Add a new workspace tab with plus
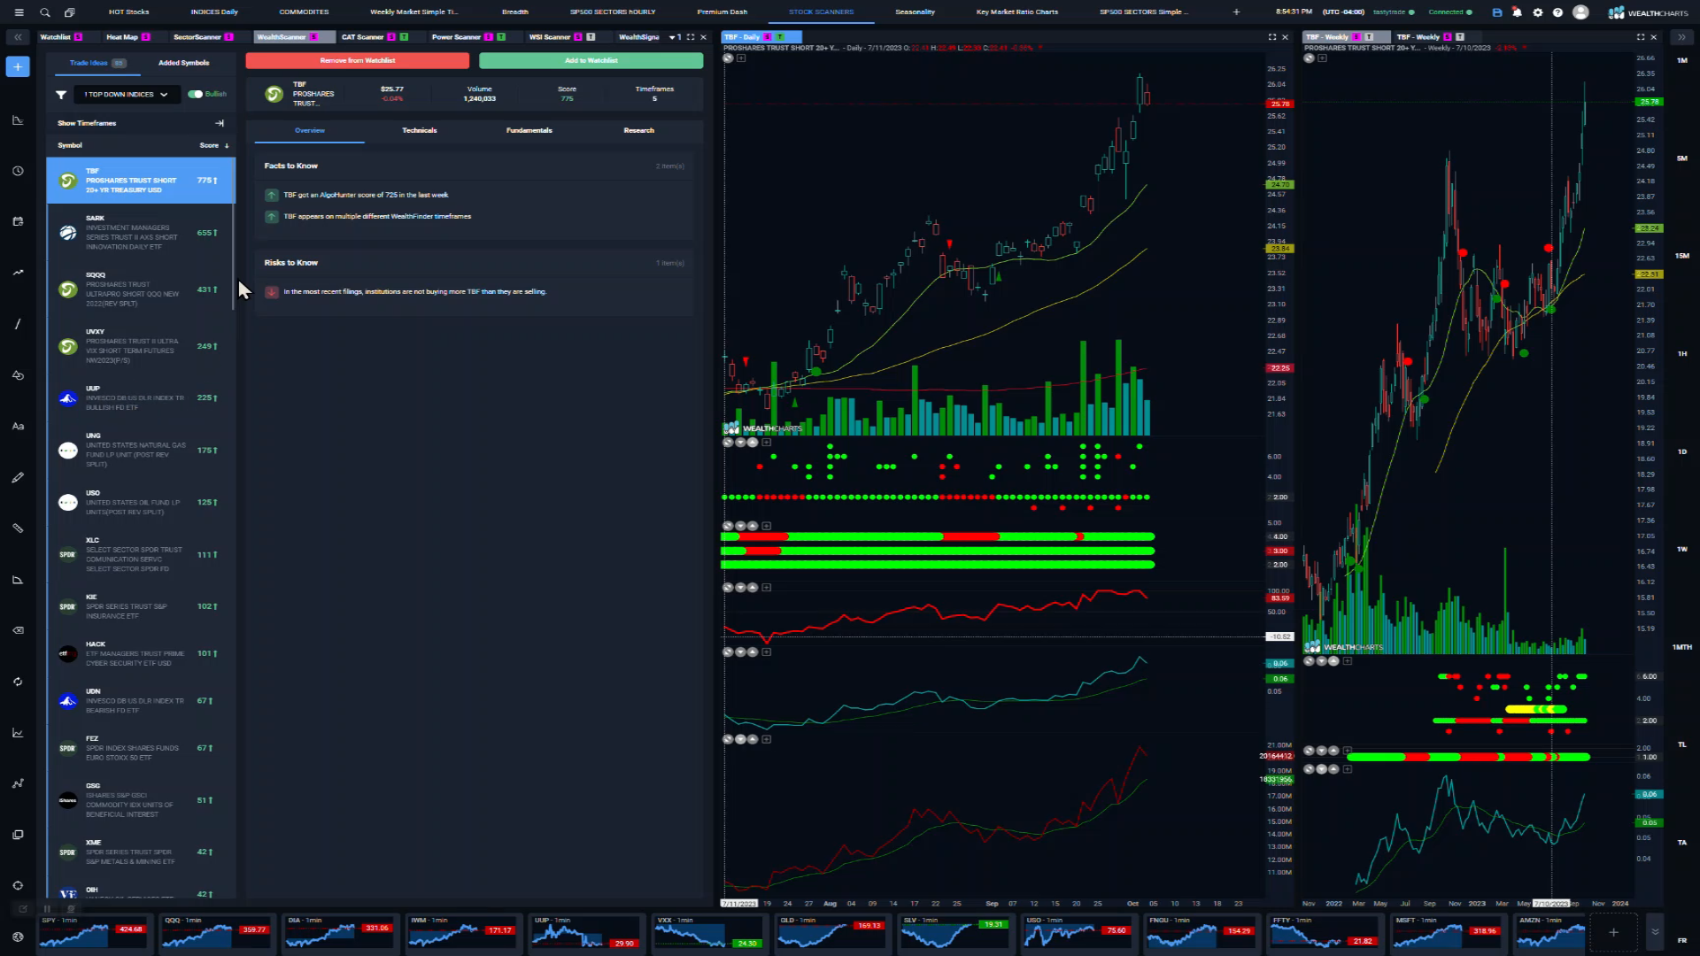 pos(1237,12)
